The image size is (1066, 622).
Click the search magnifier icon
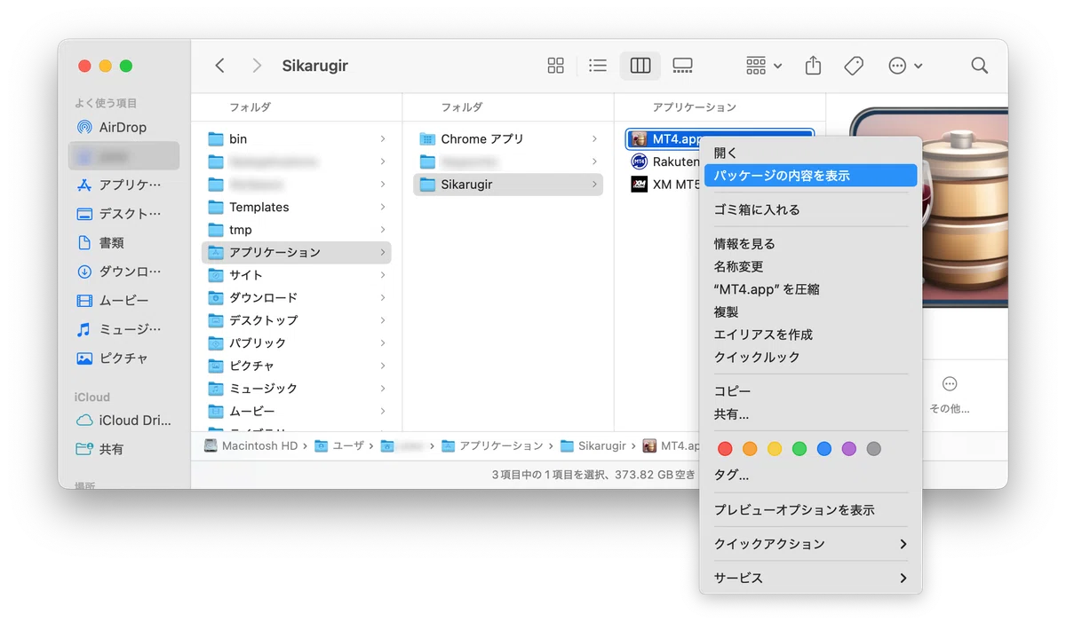tap(980, 66)
